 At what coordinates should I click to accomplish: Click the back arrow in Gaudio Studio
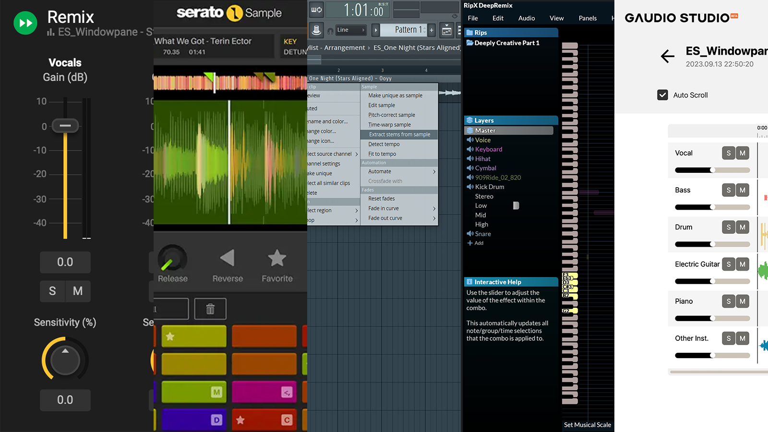click(667, 56)
